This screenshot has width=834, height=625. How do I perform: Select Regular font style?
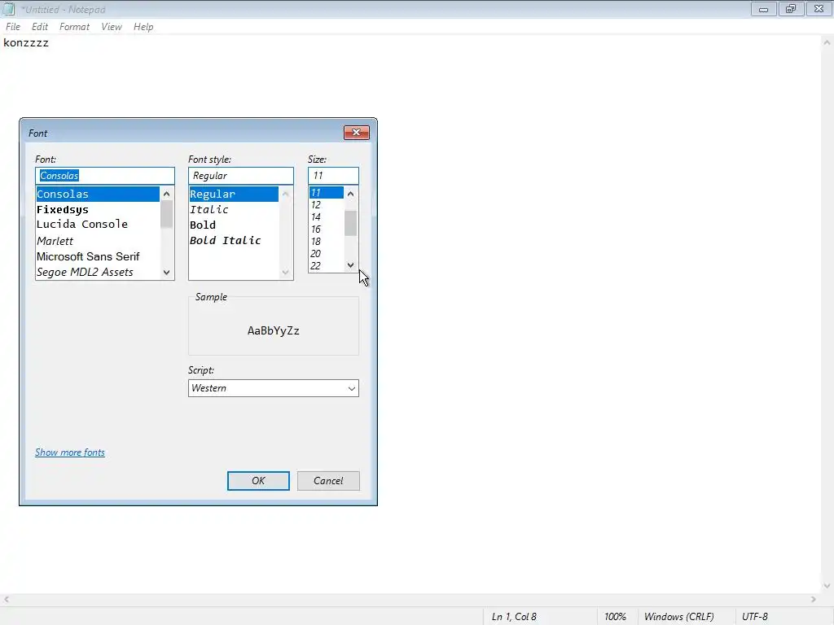(234, 194)
